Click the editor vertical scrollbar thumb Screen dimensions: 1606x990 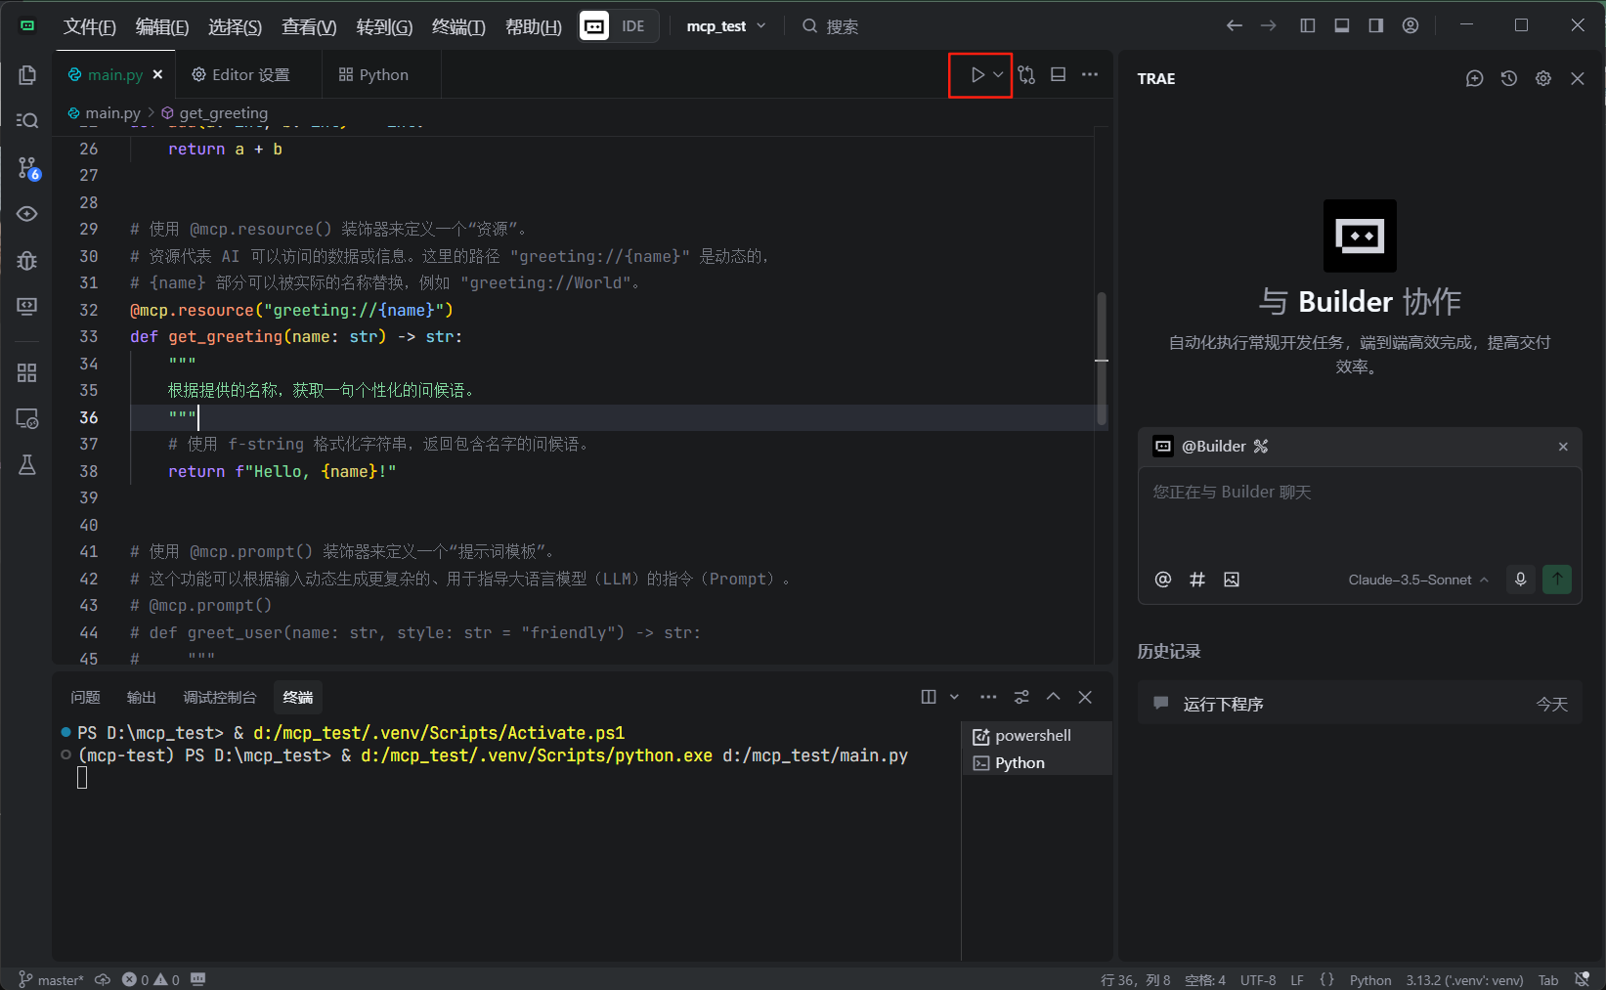(x=1102, y=359)
